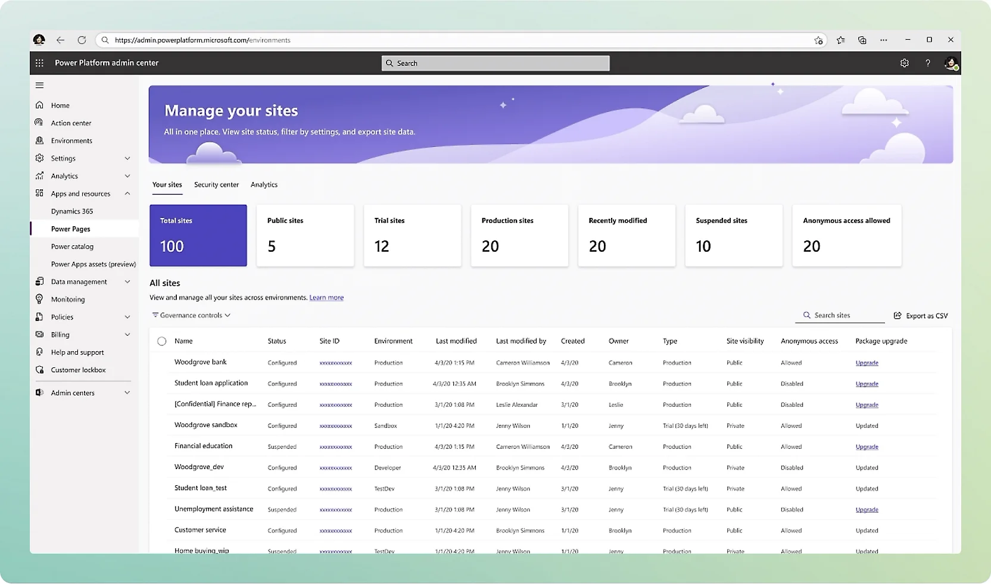The image size is (991, 584).
Task: Click the Settings gear icon in sidebar
Action: [39, 158]
